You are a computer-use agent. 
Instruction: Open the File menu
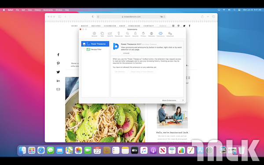17,10
